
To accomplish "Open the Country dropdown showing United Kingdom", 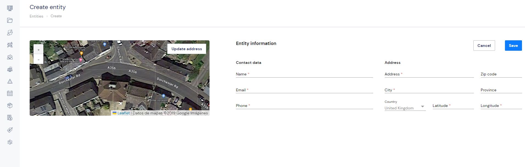I will (405, 108).
